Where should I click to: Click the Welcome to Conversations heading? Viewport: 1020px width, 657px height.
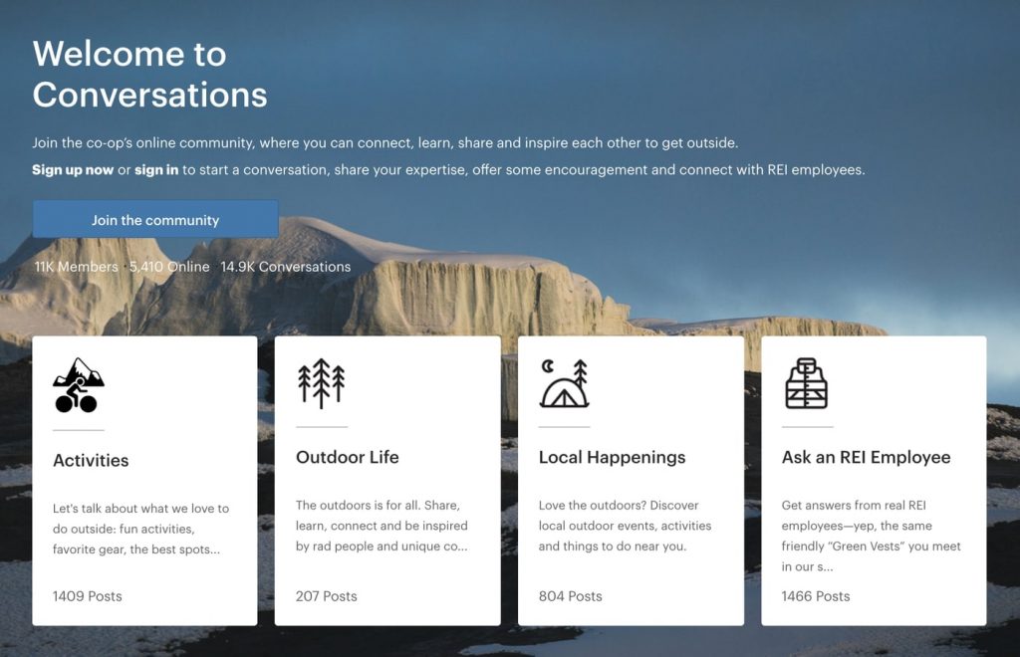pos(149,74)
